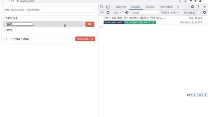Click the 已完成0 / 全部3 summary text

[20, 39]
